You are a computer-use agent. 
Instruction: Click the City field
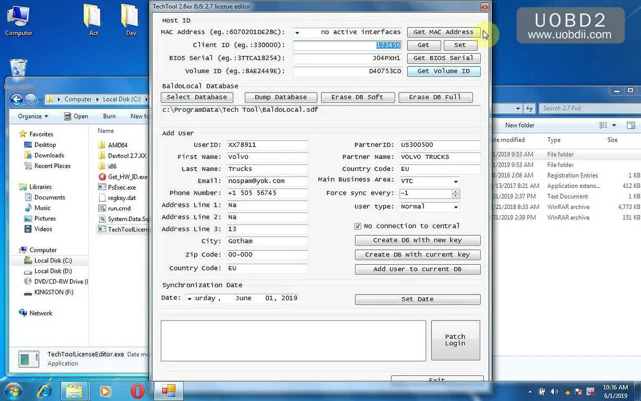coord(267,241)
